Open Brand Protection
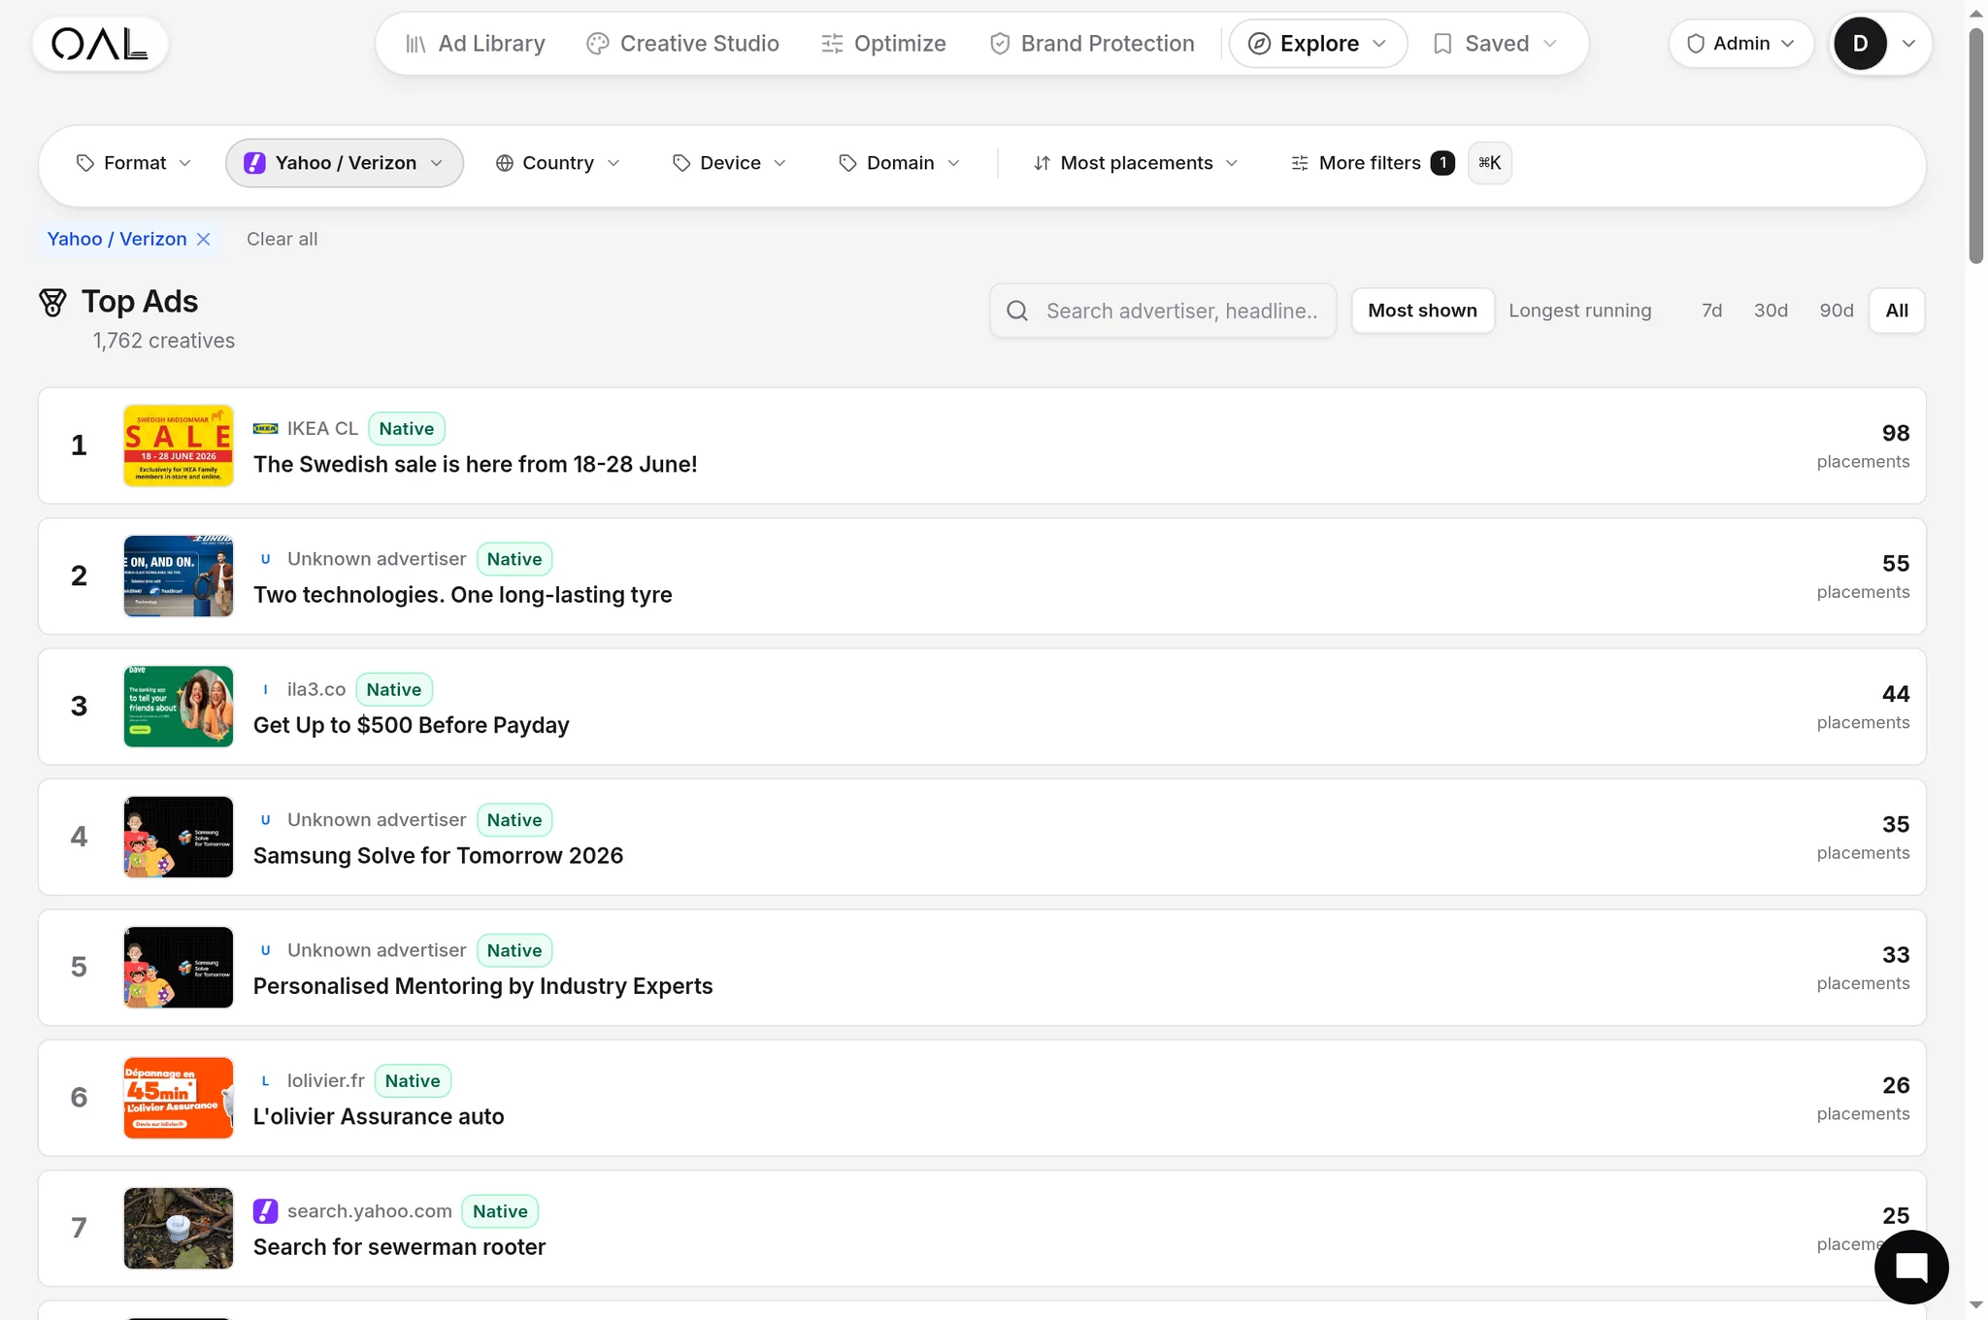This screenshot has width=1988, height=1320. coord(1092,44)
